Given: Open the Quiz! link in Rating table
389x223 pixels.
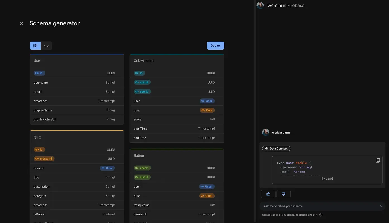Looking at the screenshot, I should point(207,196).
